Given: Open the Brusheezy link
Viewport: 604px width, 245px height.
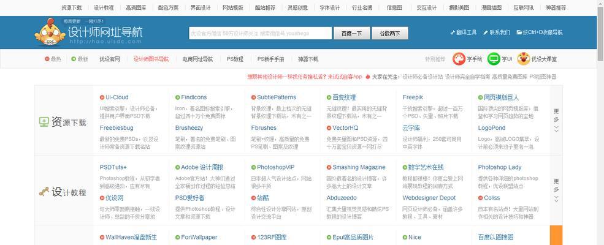Looking at the screenshot, I should pyautogui.click(x=189, y=127).
